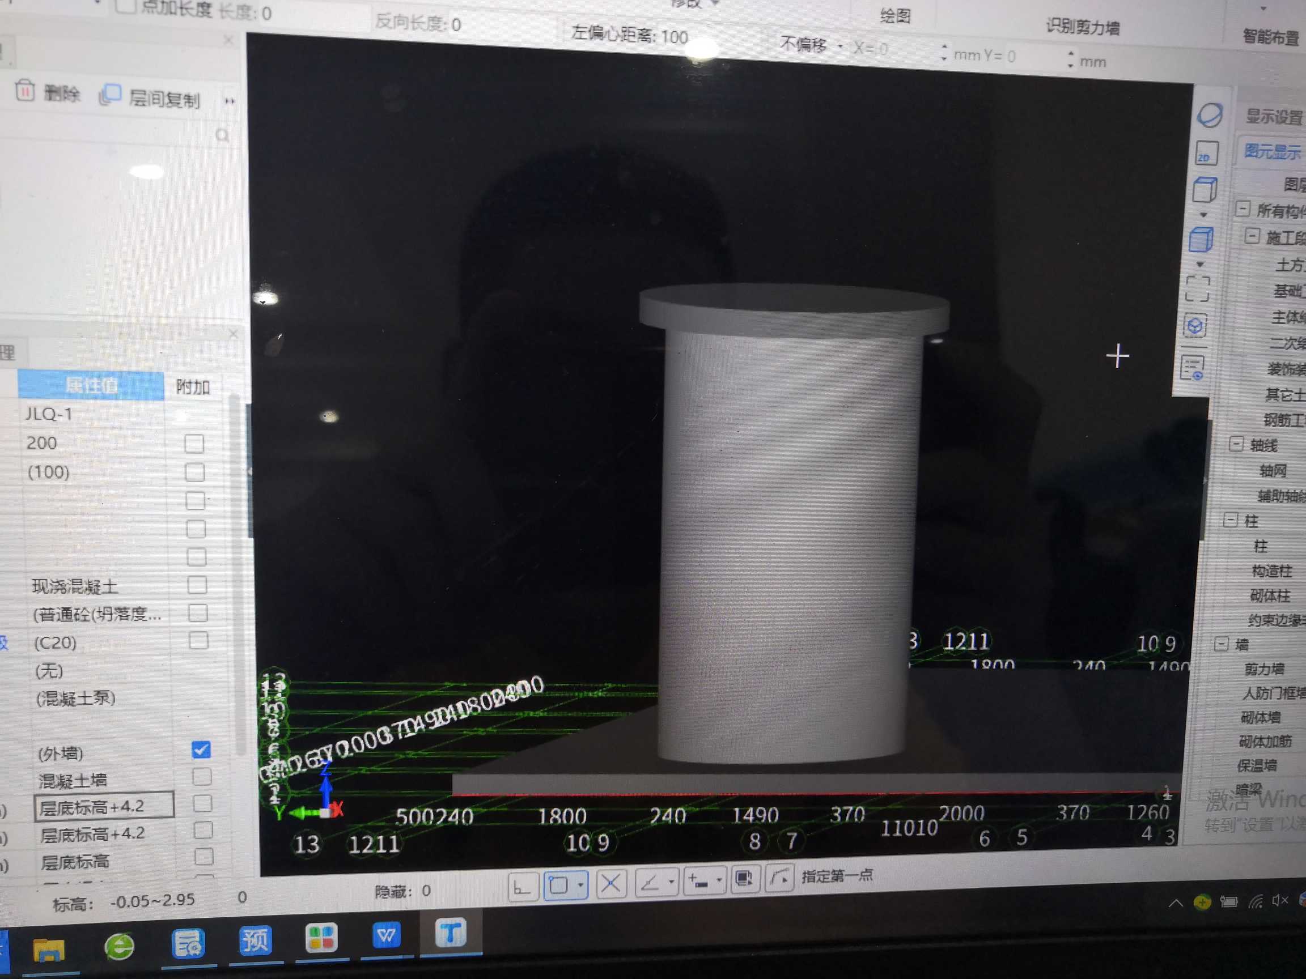Select the 附加 column header

[x=193, y=387]
